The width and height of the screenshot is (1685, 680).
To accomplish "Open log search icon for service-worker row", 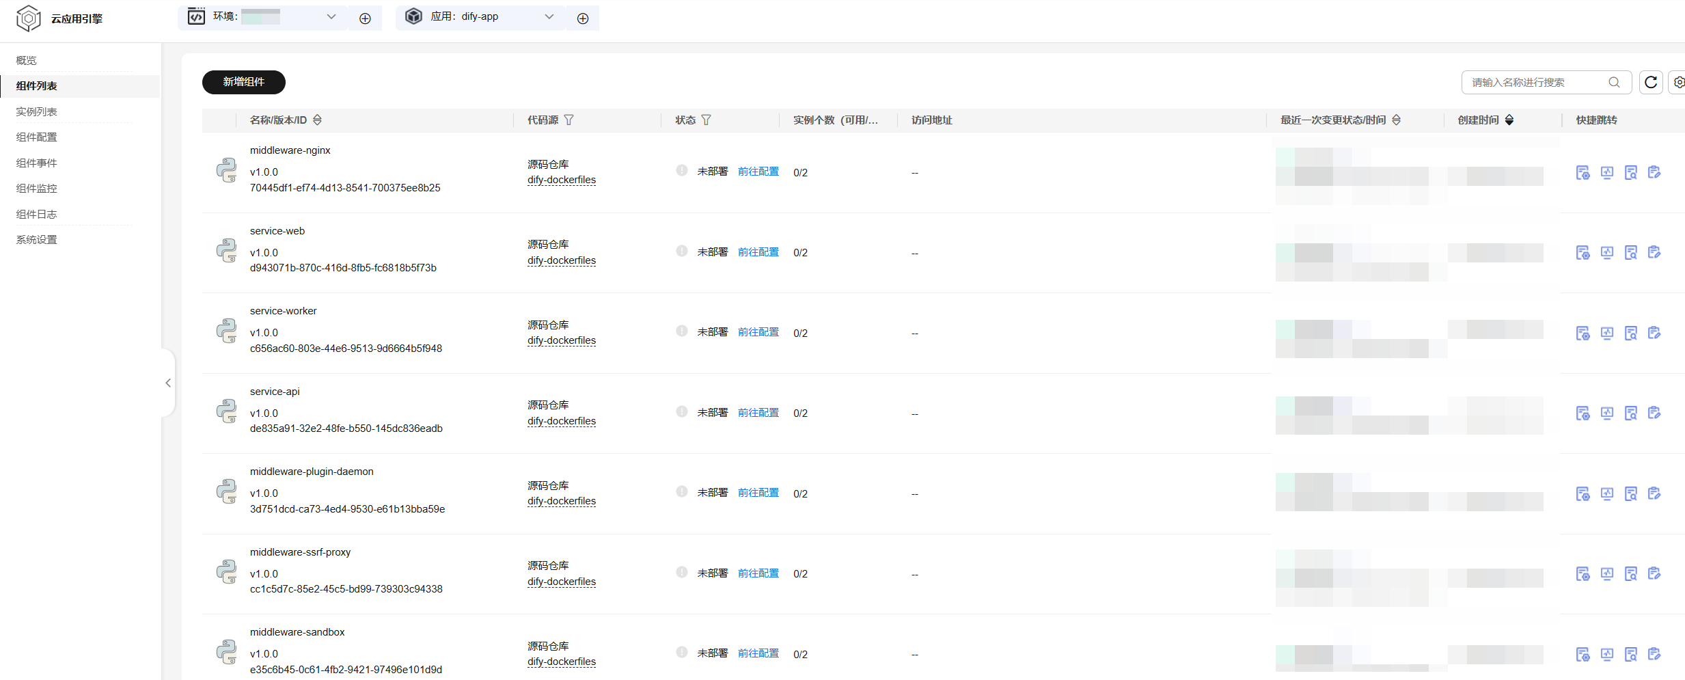I will point(1631,333).
